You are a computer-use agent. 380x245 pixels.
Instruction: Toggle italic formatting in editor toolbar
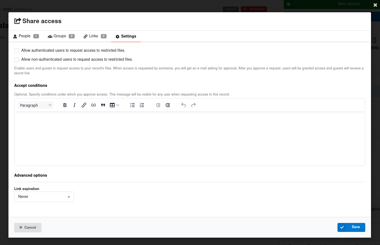click(x=74, y=105)
